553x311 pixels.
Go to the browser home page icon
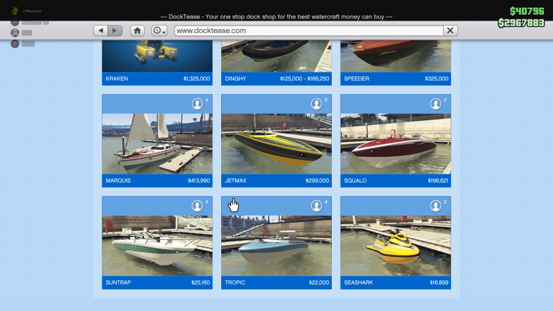(x=137, y=30)
